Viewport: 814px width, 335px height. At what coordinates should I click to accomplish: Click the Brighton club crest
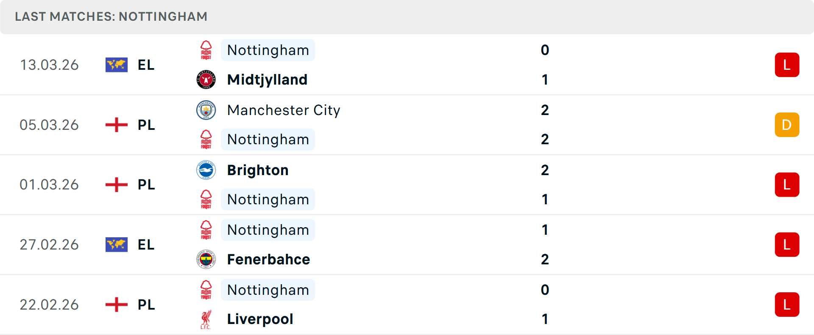pos(206,170)
